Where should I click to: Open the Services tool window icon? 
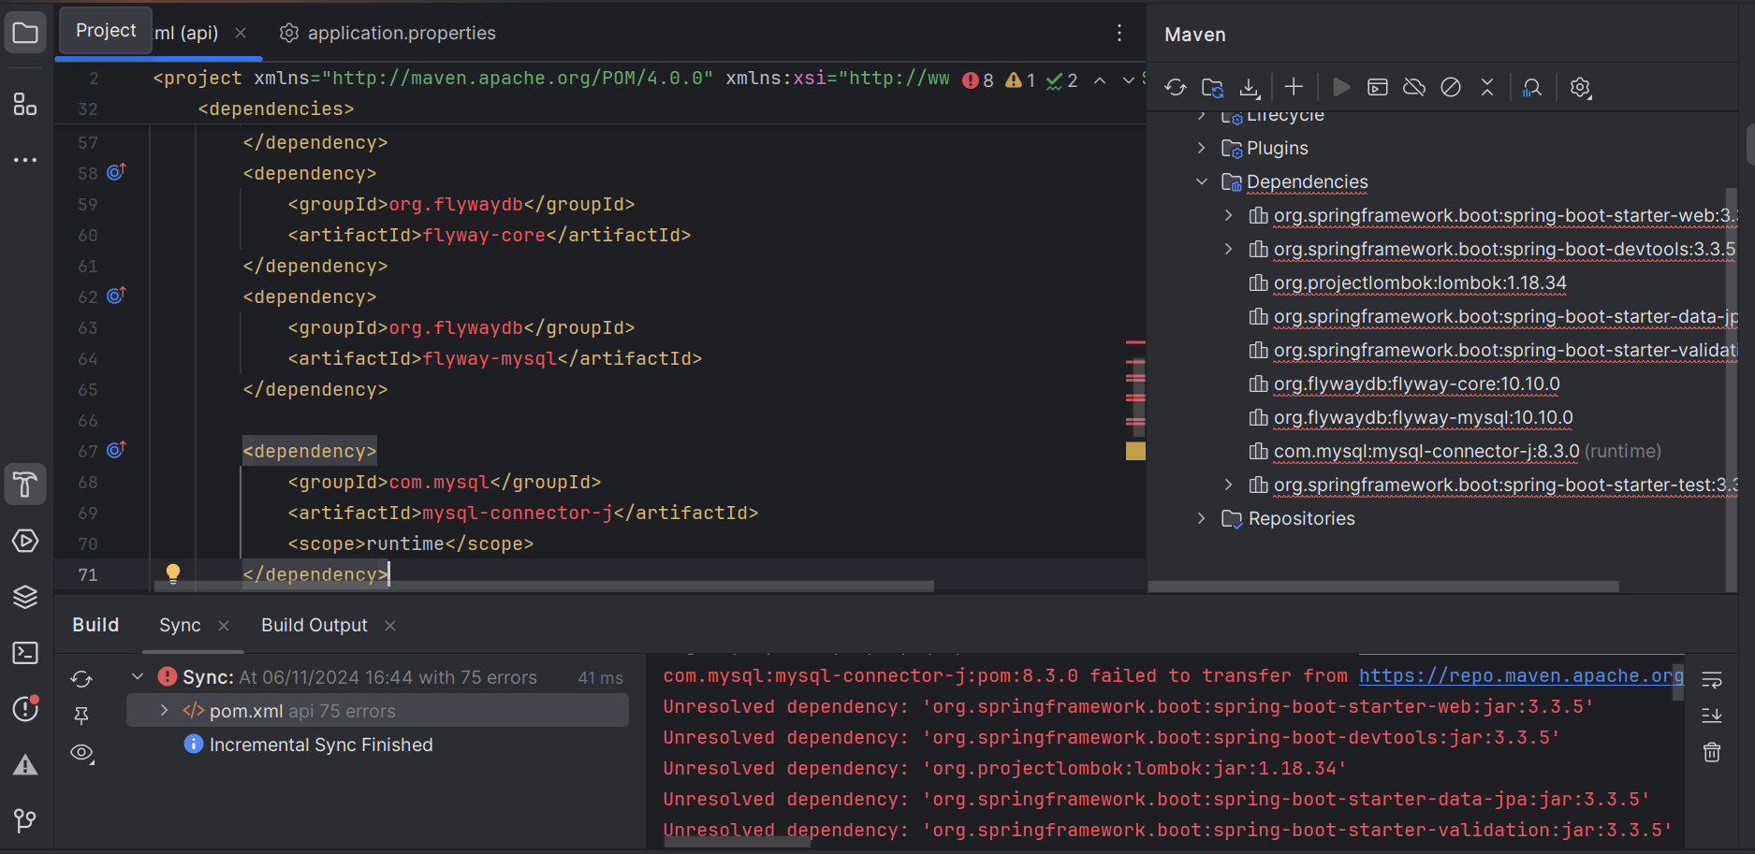click(x=25, y=541)
